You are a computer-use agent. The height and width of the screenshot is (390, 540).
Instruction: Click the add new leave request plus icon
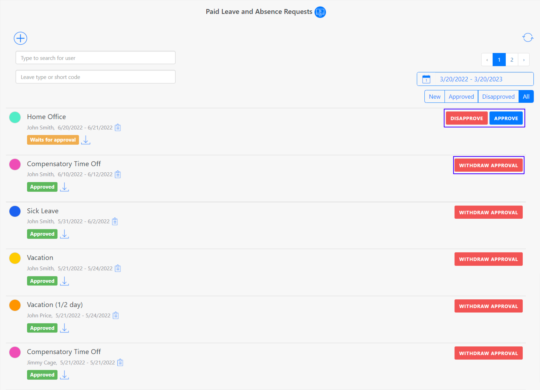(x=20, y=38)
